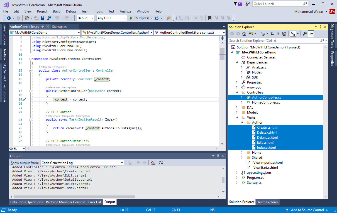
Task: Expand the Models folder node
Action: coord(237,112)
